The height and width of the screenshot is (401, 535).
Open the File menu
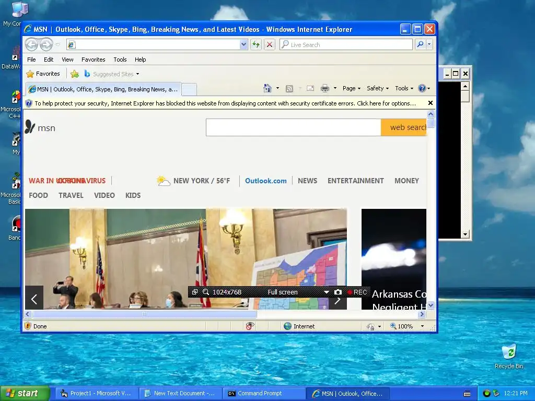(31, 60)
